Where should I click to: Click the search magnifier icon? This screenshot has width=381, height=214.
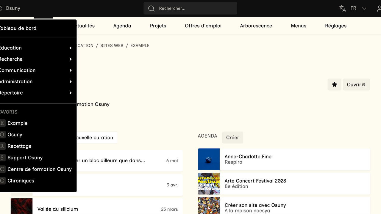point(151,9)
